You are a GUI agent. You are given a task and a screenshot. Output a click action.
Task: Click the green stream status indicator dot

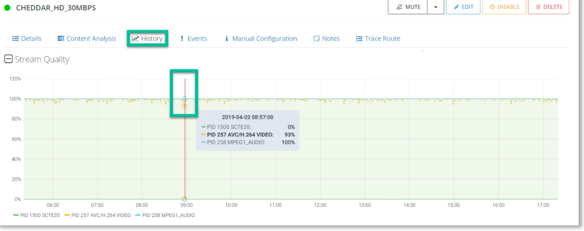[x=7, y=8]
